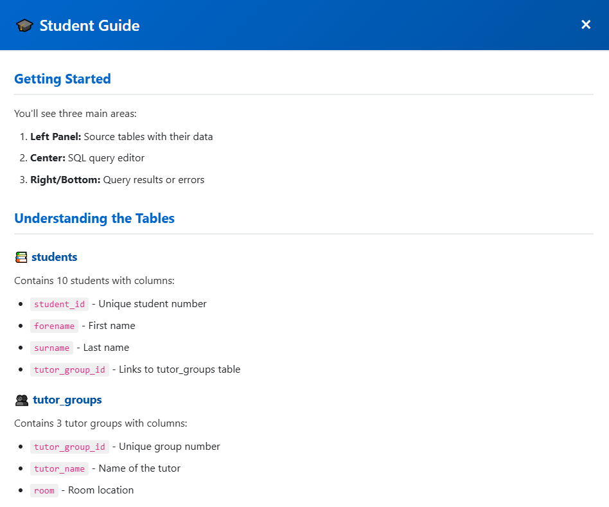Select the Getting Started heading

click(x=62, y=79)
